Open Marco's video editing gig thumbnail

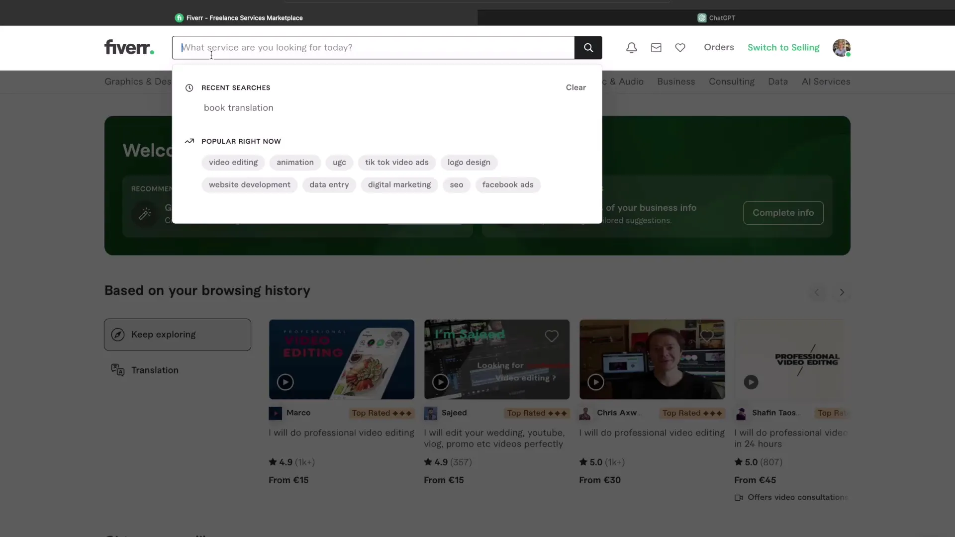[x=342, y=359]
